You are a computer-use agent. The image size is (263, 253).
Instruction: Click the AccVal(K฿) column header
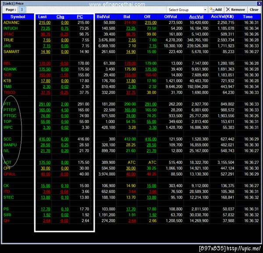[222, 17]
